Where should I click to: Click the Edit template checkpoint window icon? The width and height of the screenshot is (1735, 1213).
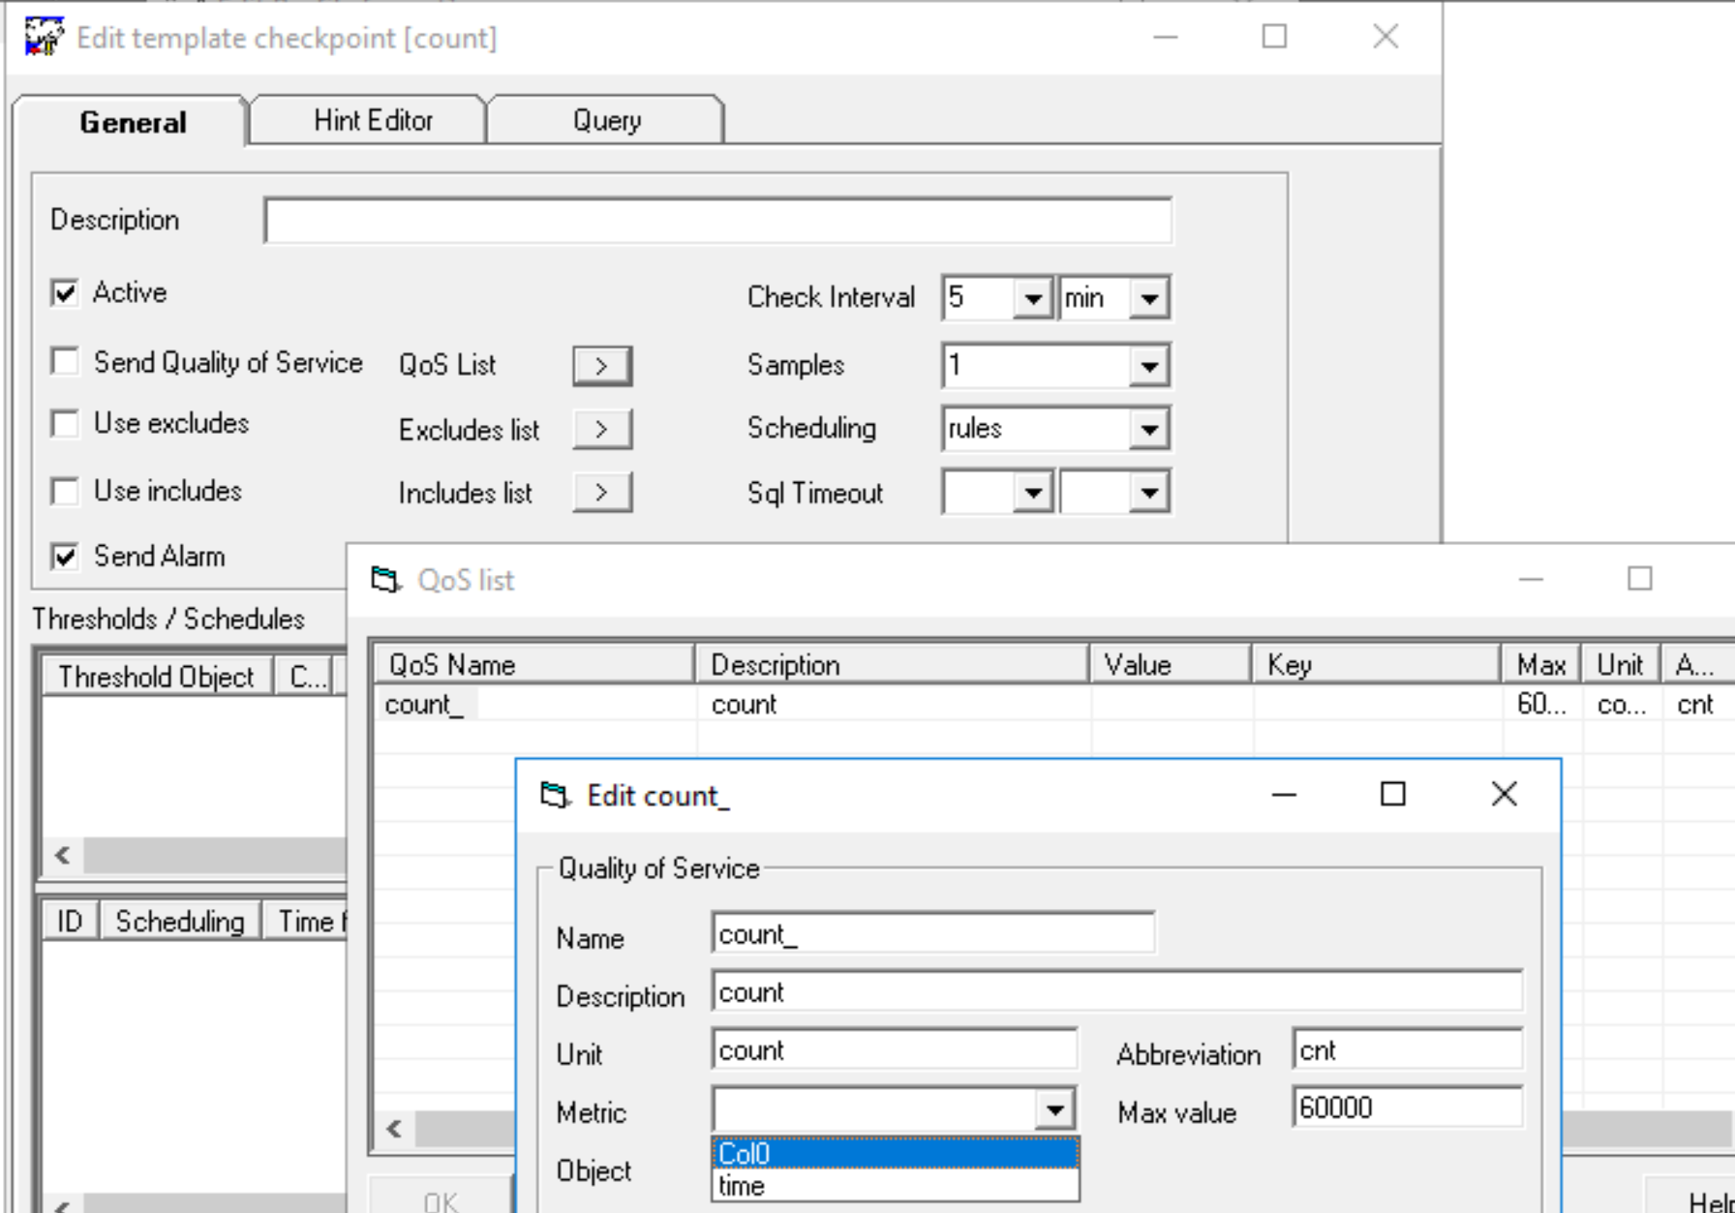(44, 38)
